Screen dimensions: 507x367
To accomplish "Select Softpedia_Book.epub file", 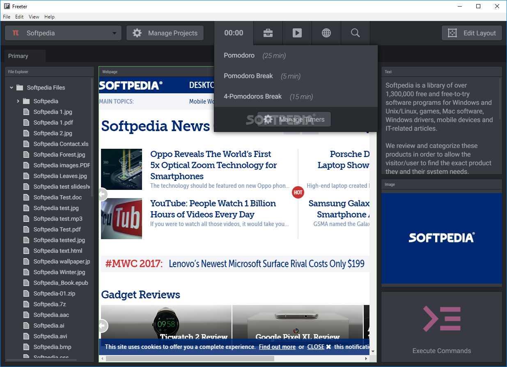I will point(61,283).
